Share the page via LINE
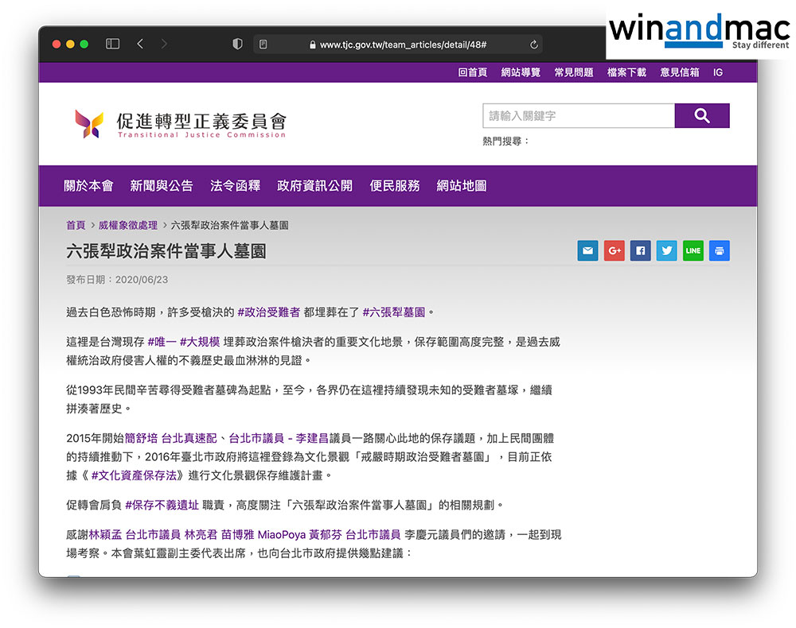 tap(693, 251)
